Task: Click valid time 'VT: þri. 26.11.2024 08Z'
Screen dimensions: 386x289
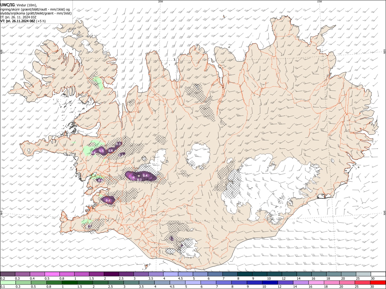Action: tap(18, 21)
